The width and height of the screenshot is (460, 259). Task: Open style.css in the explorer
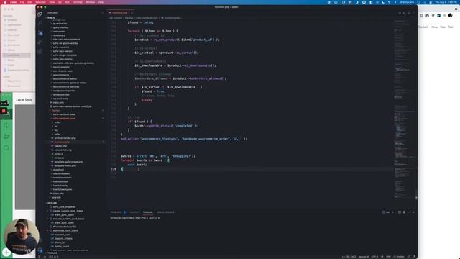point(59,158)
